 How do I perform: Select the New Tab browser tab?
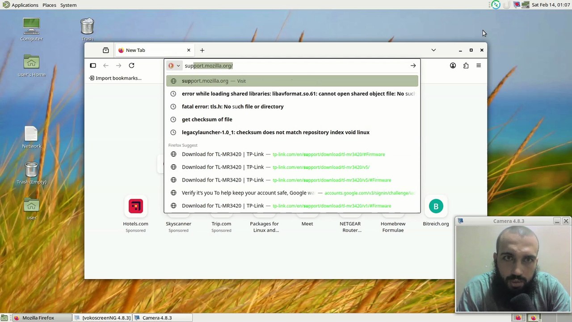pyautogui.click(x=154, y=50)
